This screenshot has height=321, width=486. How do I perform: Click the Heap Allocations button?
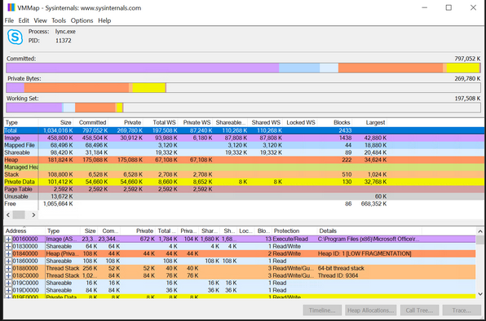click(371, 310)
